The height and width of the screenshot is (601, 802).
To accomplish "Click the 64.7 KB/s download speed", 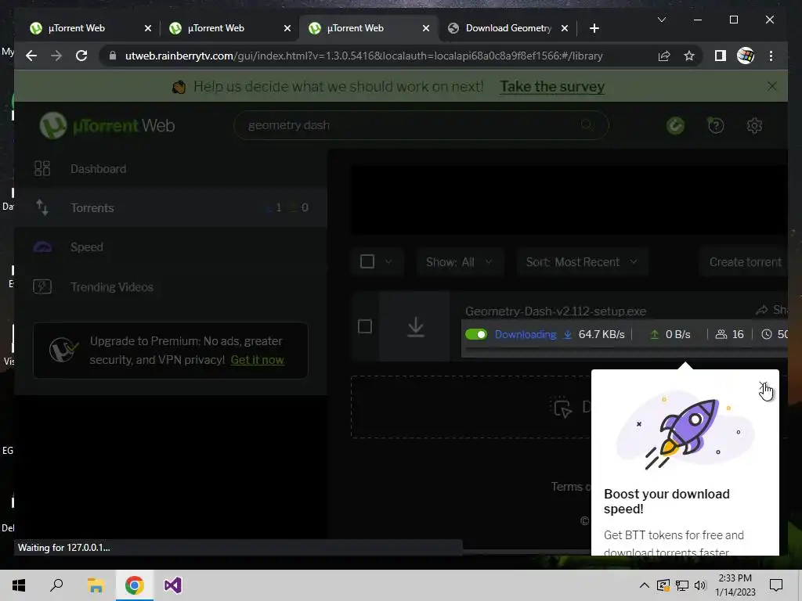I will pos(601,334).
